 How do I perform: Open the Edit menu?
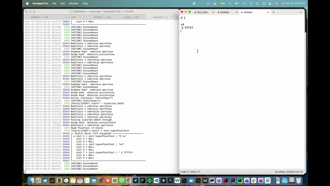coord(63,3)
